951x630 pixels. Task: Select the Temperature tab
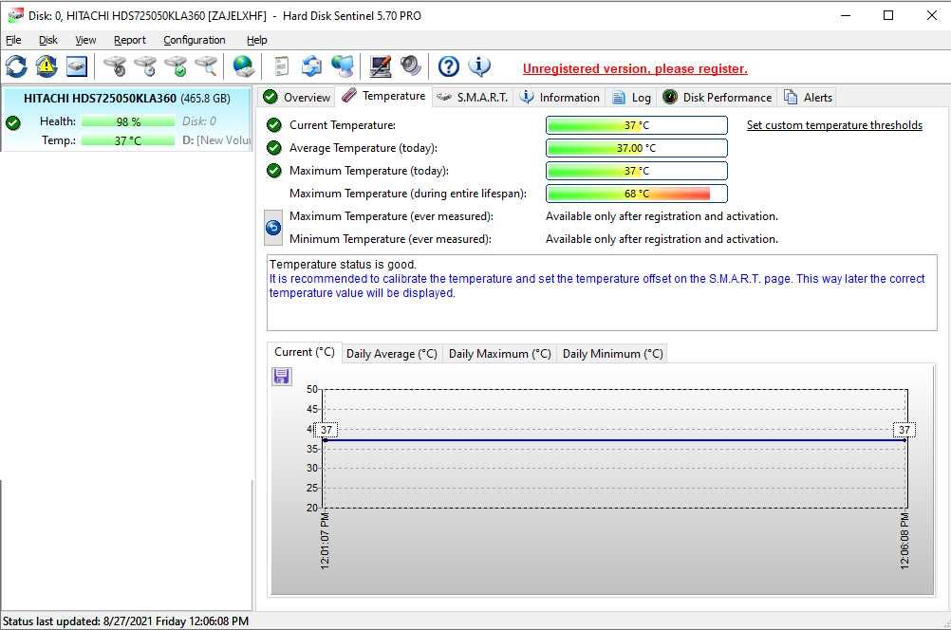click(x=384, y=96)
